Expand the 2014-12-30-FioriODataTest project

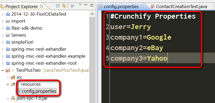(x=3, y=14)
